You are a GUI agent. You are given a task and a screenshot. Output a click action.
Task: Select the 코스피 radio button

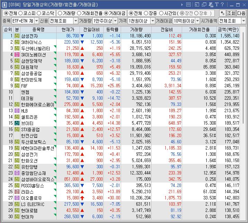20,13
